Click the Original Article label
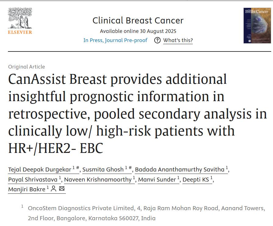The image size is (273, 226). click(27, 67)
